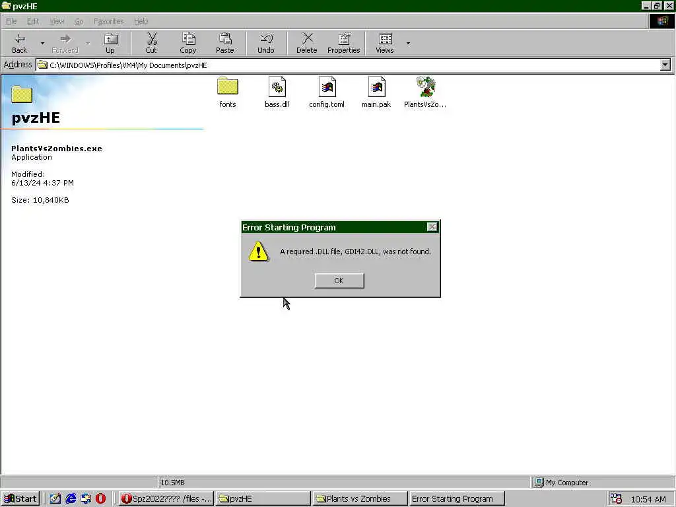Click the folder icon in Address bar
Screen dimensions: 676x507
coord(42,65)
